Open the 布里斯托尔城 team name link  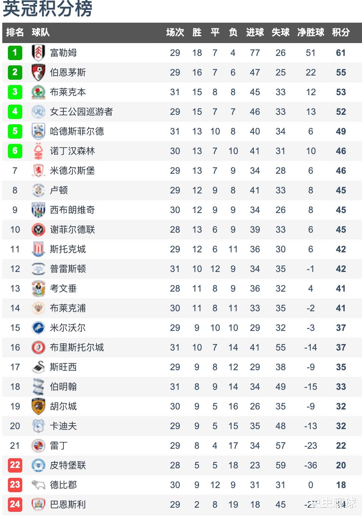pos(77,348)
